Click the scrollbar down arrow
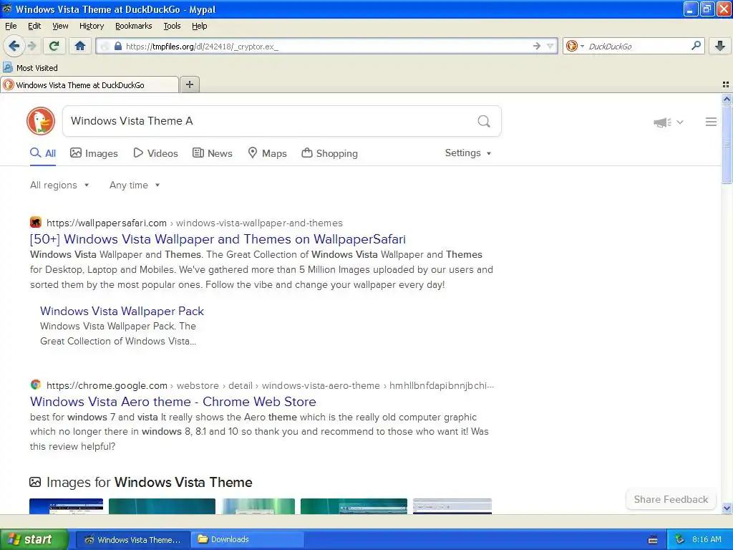The image size is (733, 550). pos(727,508)
